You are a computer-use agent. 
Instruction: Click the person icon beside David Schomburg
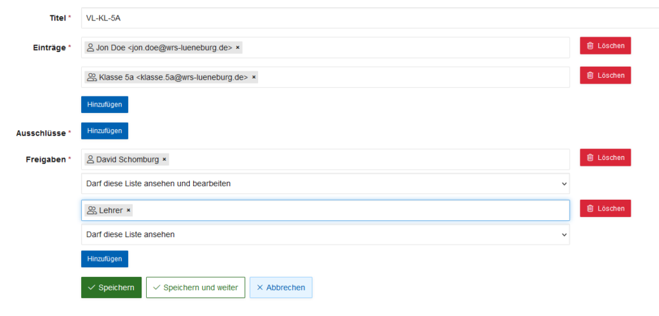90,159
